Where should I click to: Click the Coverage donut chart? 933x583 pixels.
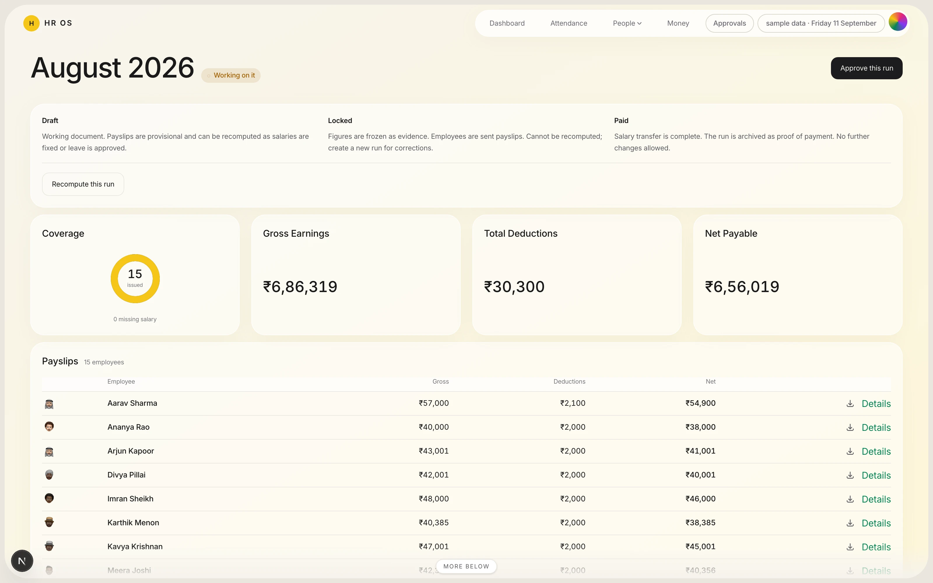tap(135, 278)
